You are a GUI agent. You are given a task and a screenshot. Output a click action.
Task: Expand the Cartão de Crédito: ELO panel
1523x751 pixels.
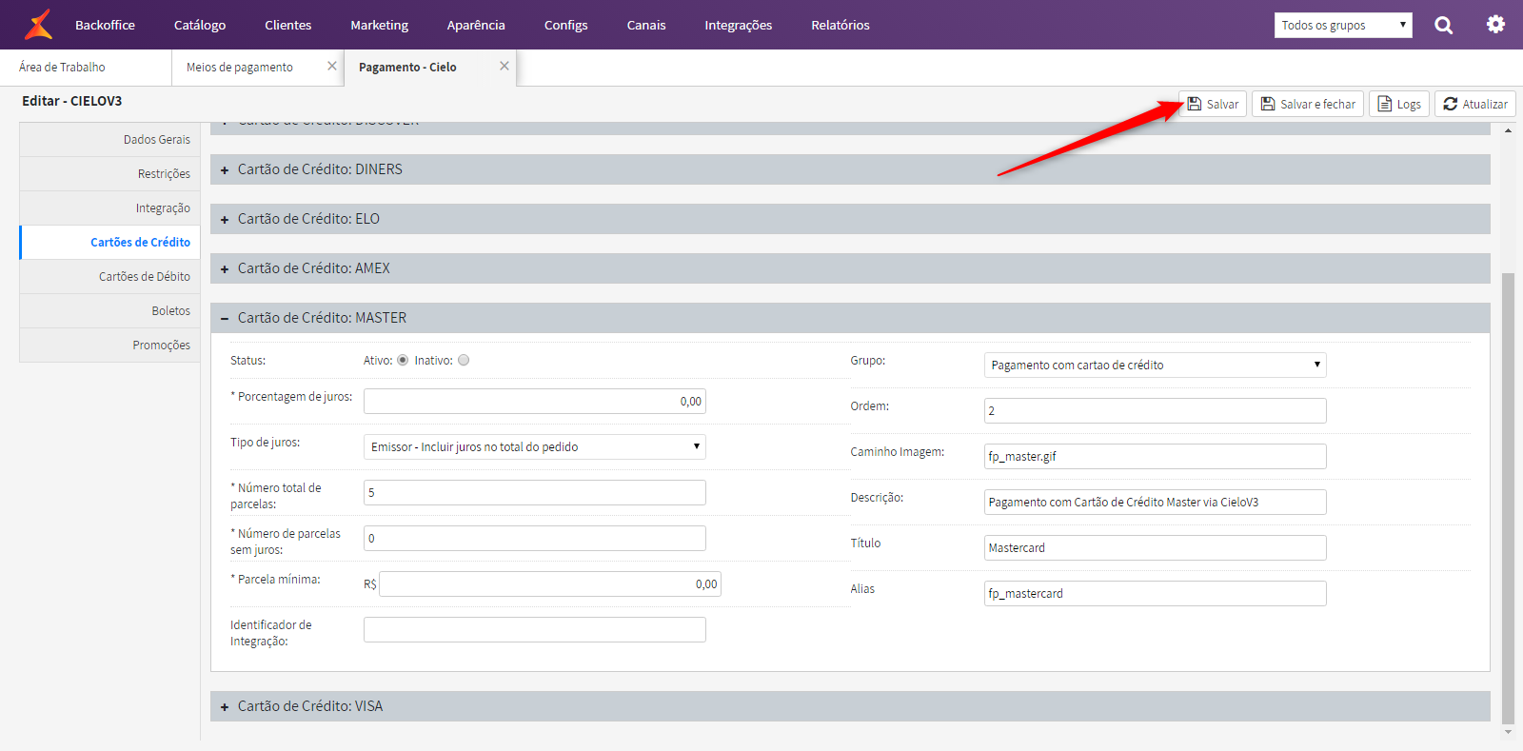850,219
